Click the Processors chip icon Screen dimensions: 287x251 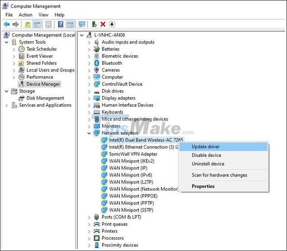point(96,238)
